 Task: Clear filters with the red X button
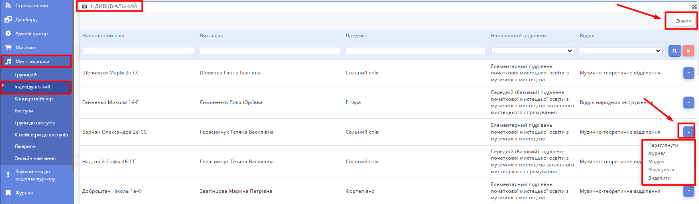688,51
